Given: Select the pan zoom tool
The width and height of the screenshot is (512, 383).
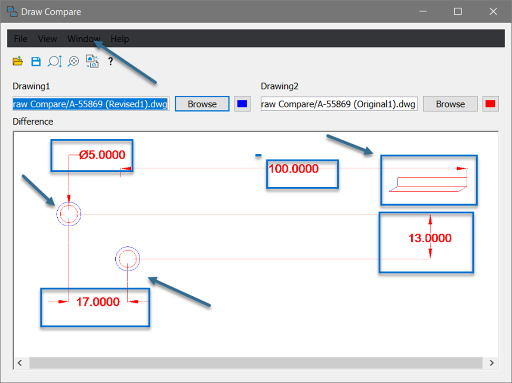Looking at the screenshot, I should (x=73, y=61).
